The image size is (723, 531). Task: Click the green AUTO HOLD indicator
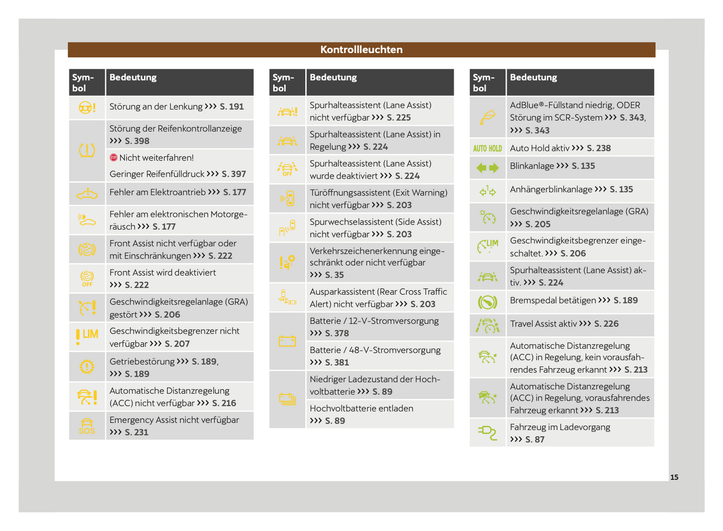487,148
